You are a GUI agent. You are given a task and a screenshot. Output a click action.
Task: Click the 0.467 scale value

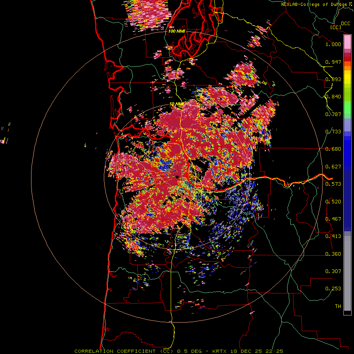point(333,219)
